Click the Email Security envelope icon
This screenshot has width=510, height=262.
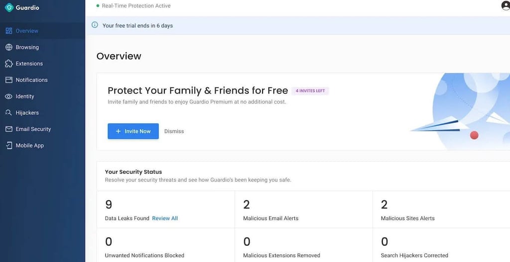[9, 129]
